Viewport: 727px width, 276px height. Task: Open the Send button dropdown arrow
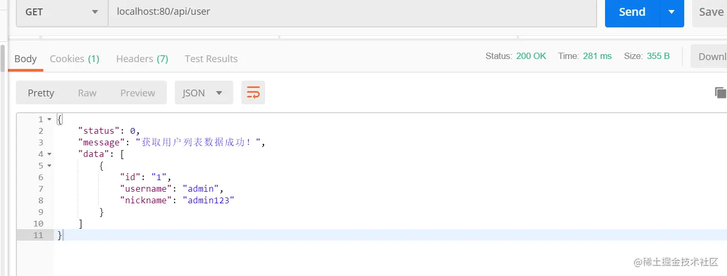click(x=672, y=12)
